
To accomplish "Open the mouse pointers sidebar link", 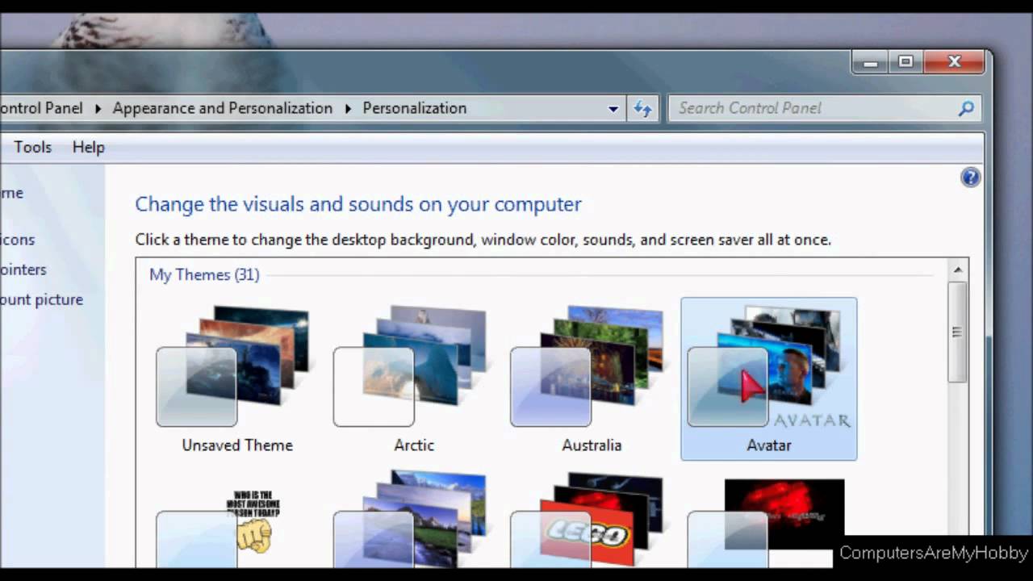I will (23, 270).
